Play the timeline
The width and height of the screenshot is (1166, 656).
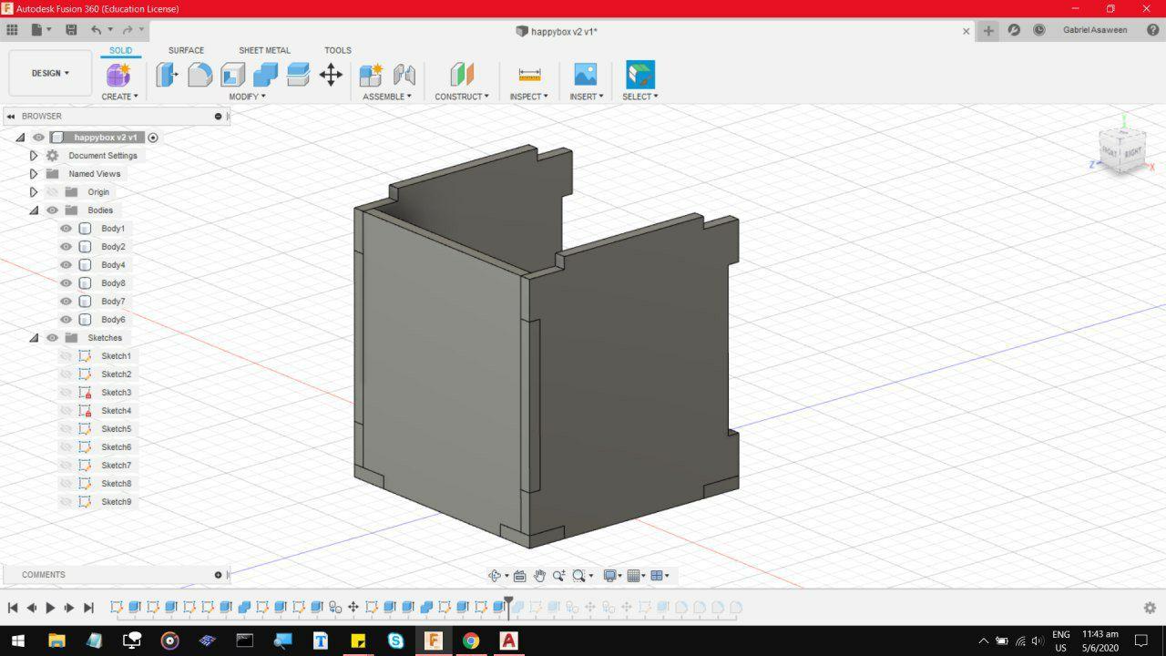coord(50,608)
